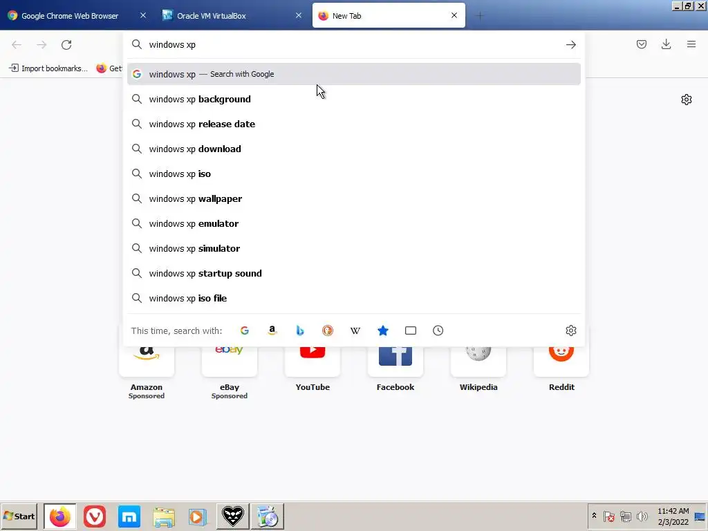
Task: Open the disc installer taskbar icon
Action: click(268, 516)
